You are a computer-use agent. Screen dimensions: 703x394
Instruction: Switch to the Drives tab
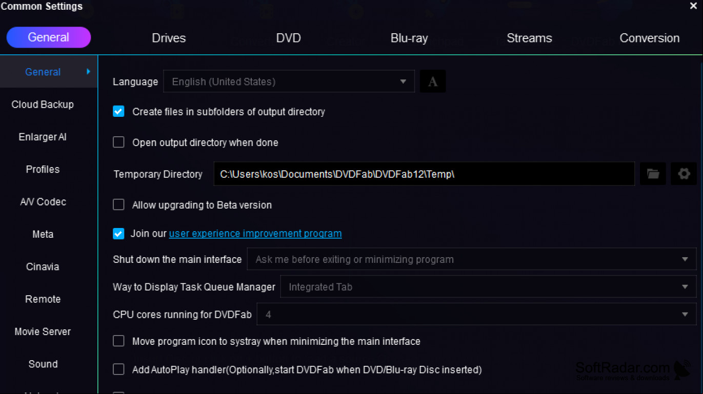[169, 38]
